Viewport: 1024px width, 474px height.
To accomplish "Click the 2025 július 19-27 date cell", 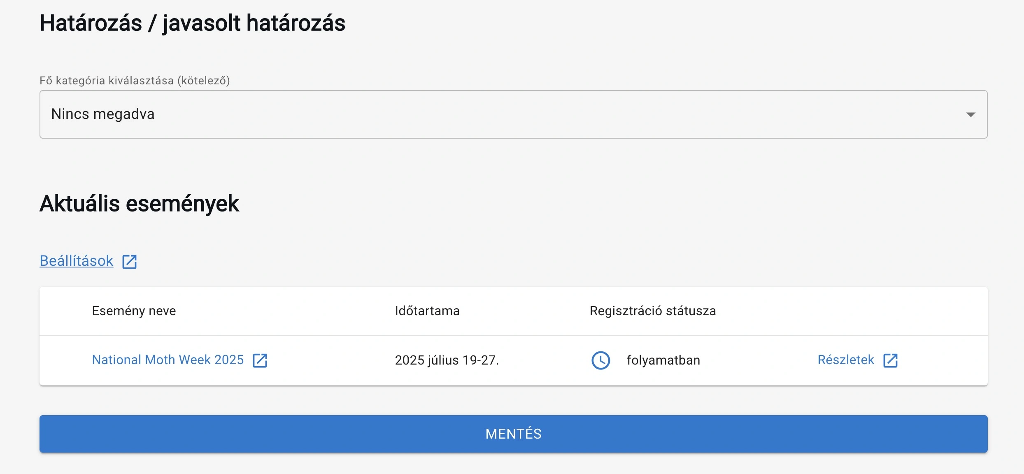I will [x=447, y=360].
